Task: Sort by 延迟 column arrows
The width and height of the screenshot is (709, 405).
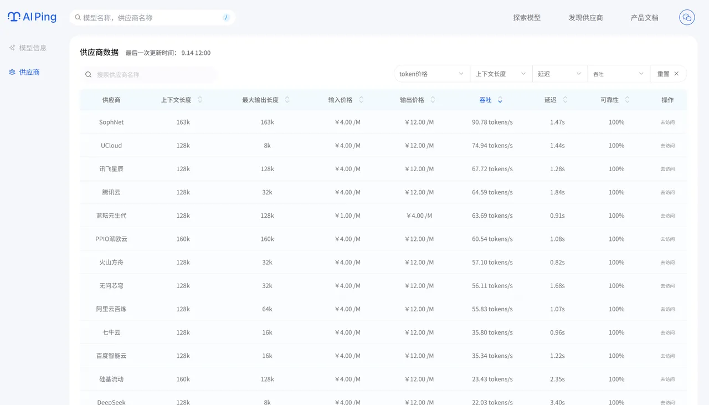Action: [565, 100]
